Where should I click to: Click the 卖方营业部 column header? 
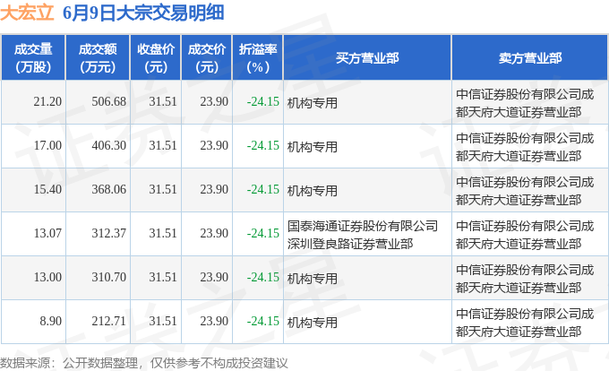[530, 58]
